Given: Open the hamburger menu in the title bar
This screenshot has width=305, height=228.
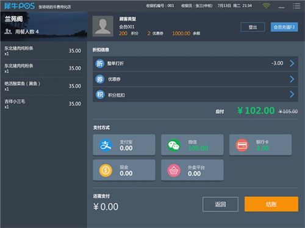Looking at the screenshot, I should pyautogui.click(x=296, y=5).
